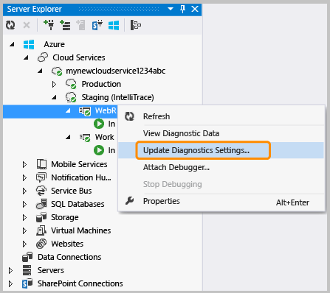Click the Add SharePoint Connection icon
Viewport: 330px width, 293px height.
[x=97, y=25]
